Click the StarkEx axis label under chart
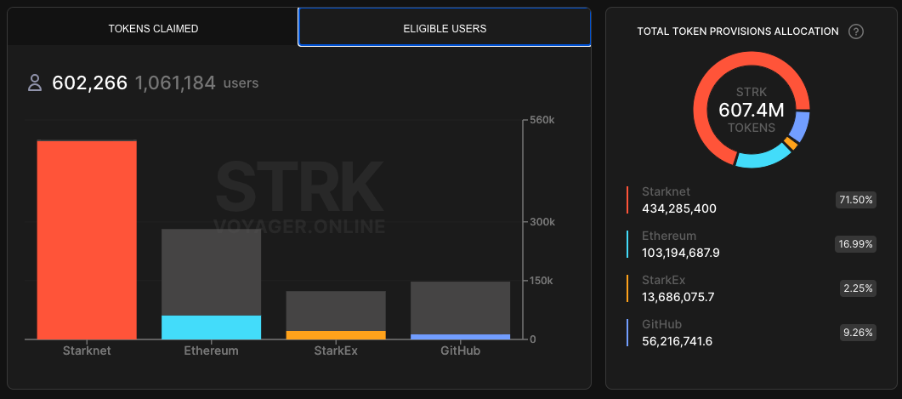The image size is (902, 399). (336, 350)
